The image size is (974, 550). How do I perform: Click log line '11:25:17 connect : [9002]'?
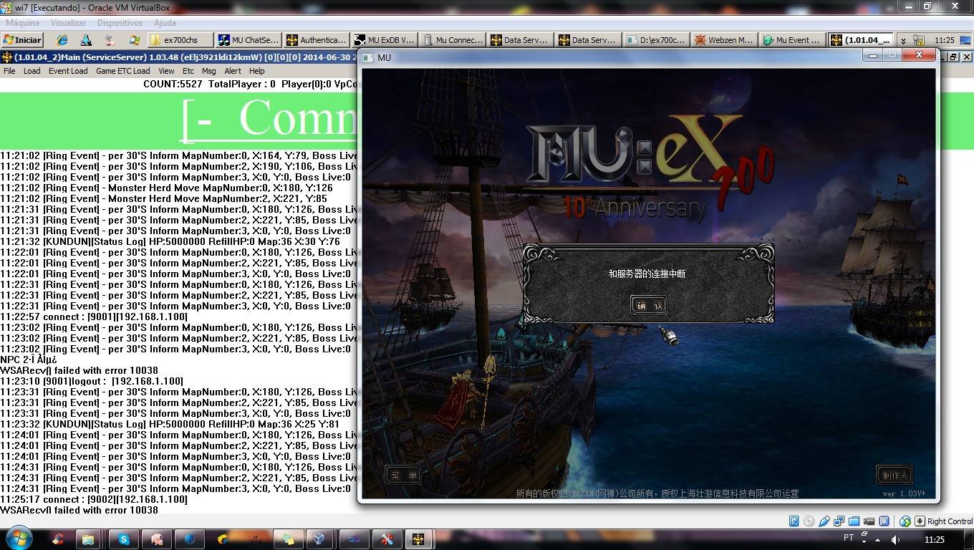point(94,499)
